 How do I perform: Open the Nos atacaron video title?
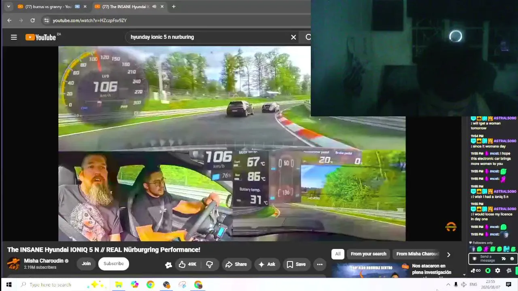[x=431, y=269]
